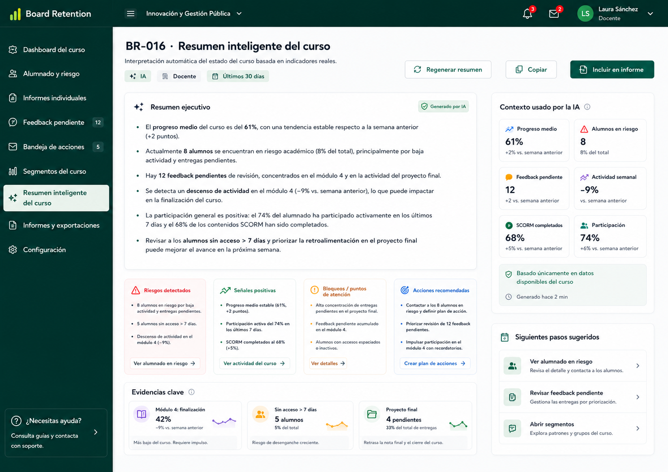Toggle the IA filter chip
The width and height of the screenshot is (668, 472).
point(138,77)
